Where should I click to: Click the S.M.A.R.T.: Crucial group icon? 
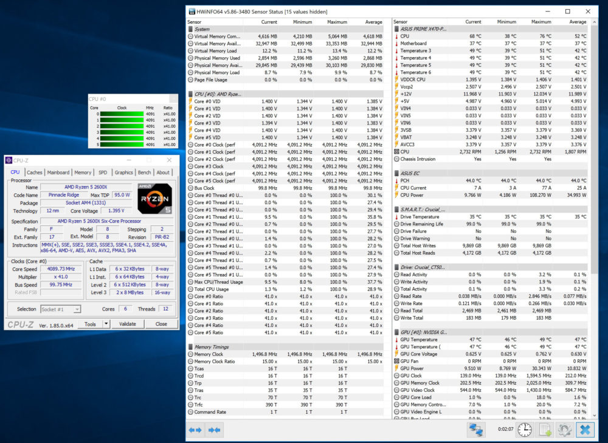(396, 209)
